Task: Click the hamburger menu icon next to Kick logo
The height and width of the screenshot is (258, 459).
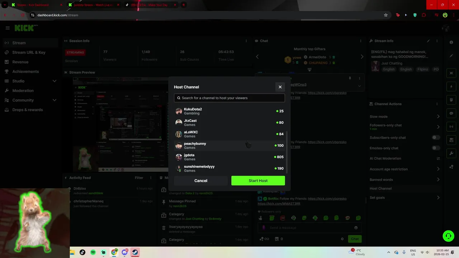Action: pos(8,28)
